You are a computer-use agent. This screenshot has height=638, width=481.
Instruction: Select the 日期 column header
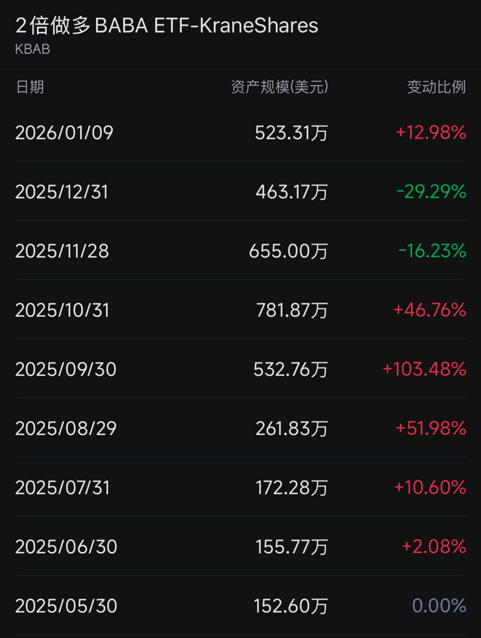coord(30,87)
